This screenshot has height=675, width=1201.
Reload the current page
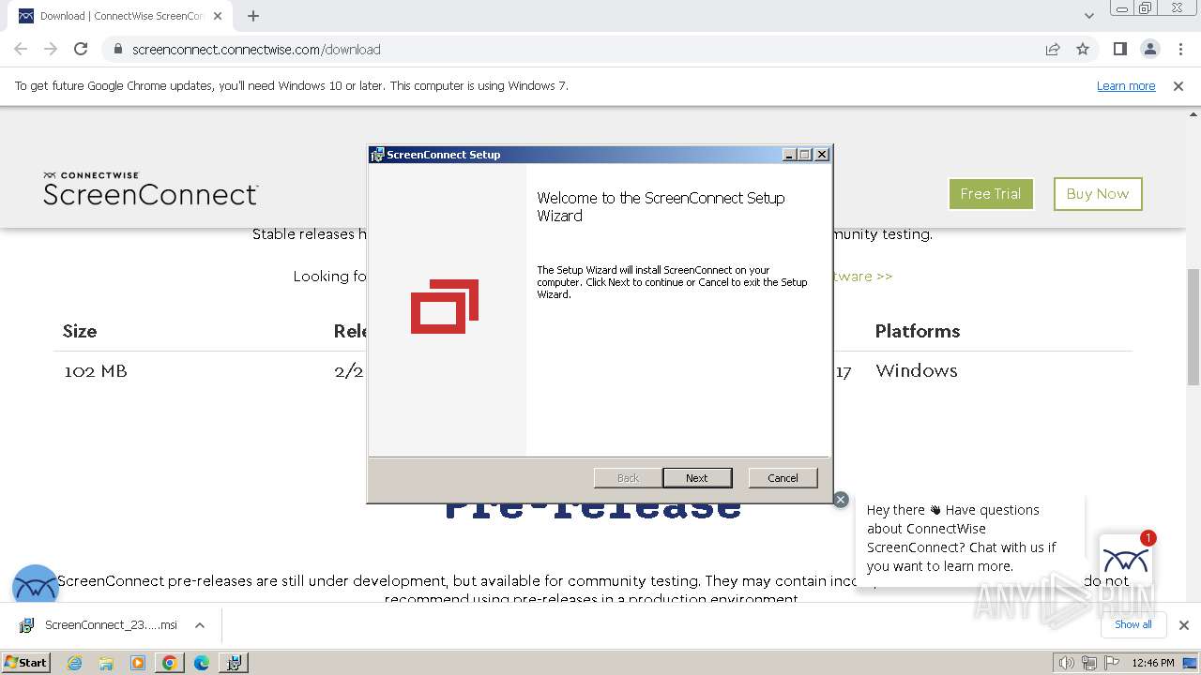[81, 49]
